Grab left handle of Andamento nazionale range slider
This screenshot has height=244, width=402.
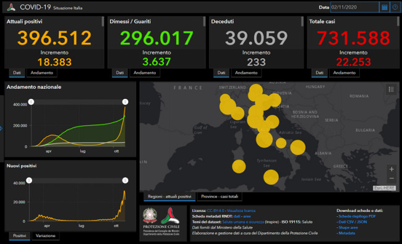31,102
